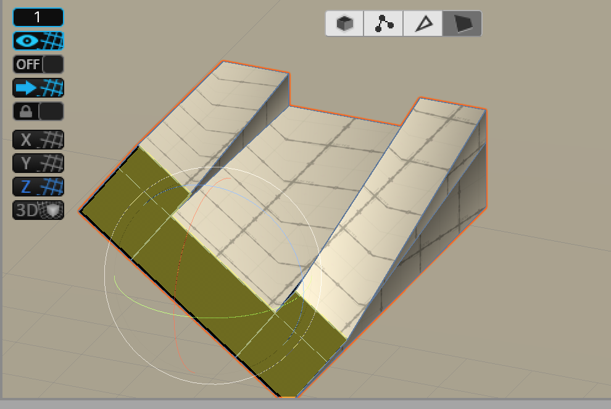
Task: Toggle Y axis grid button
Action: [38, 163]
